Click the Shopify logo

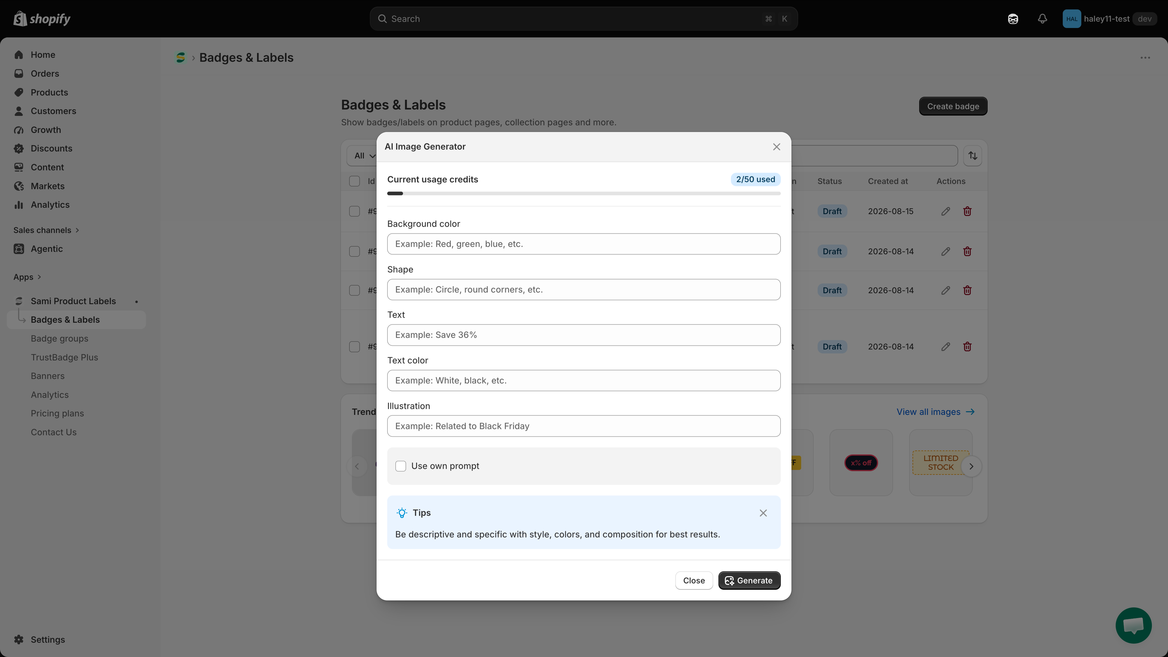pyautogui.click(x=42, y=19)
